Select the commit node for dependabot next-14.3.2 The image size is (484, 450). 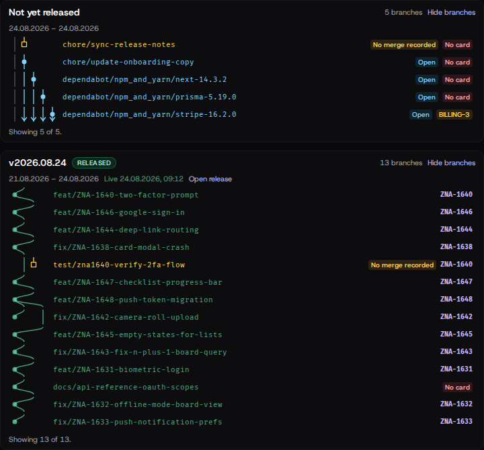point(34,79)
